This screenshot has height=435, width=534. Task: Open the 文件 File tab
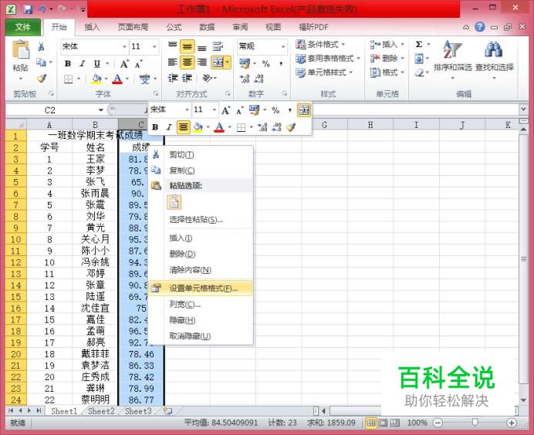23,27
